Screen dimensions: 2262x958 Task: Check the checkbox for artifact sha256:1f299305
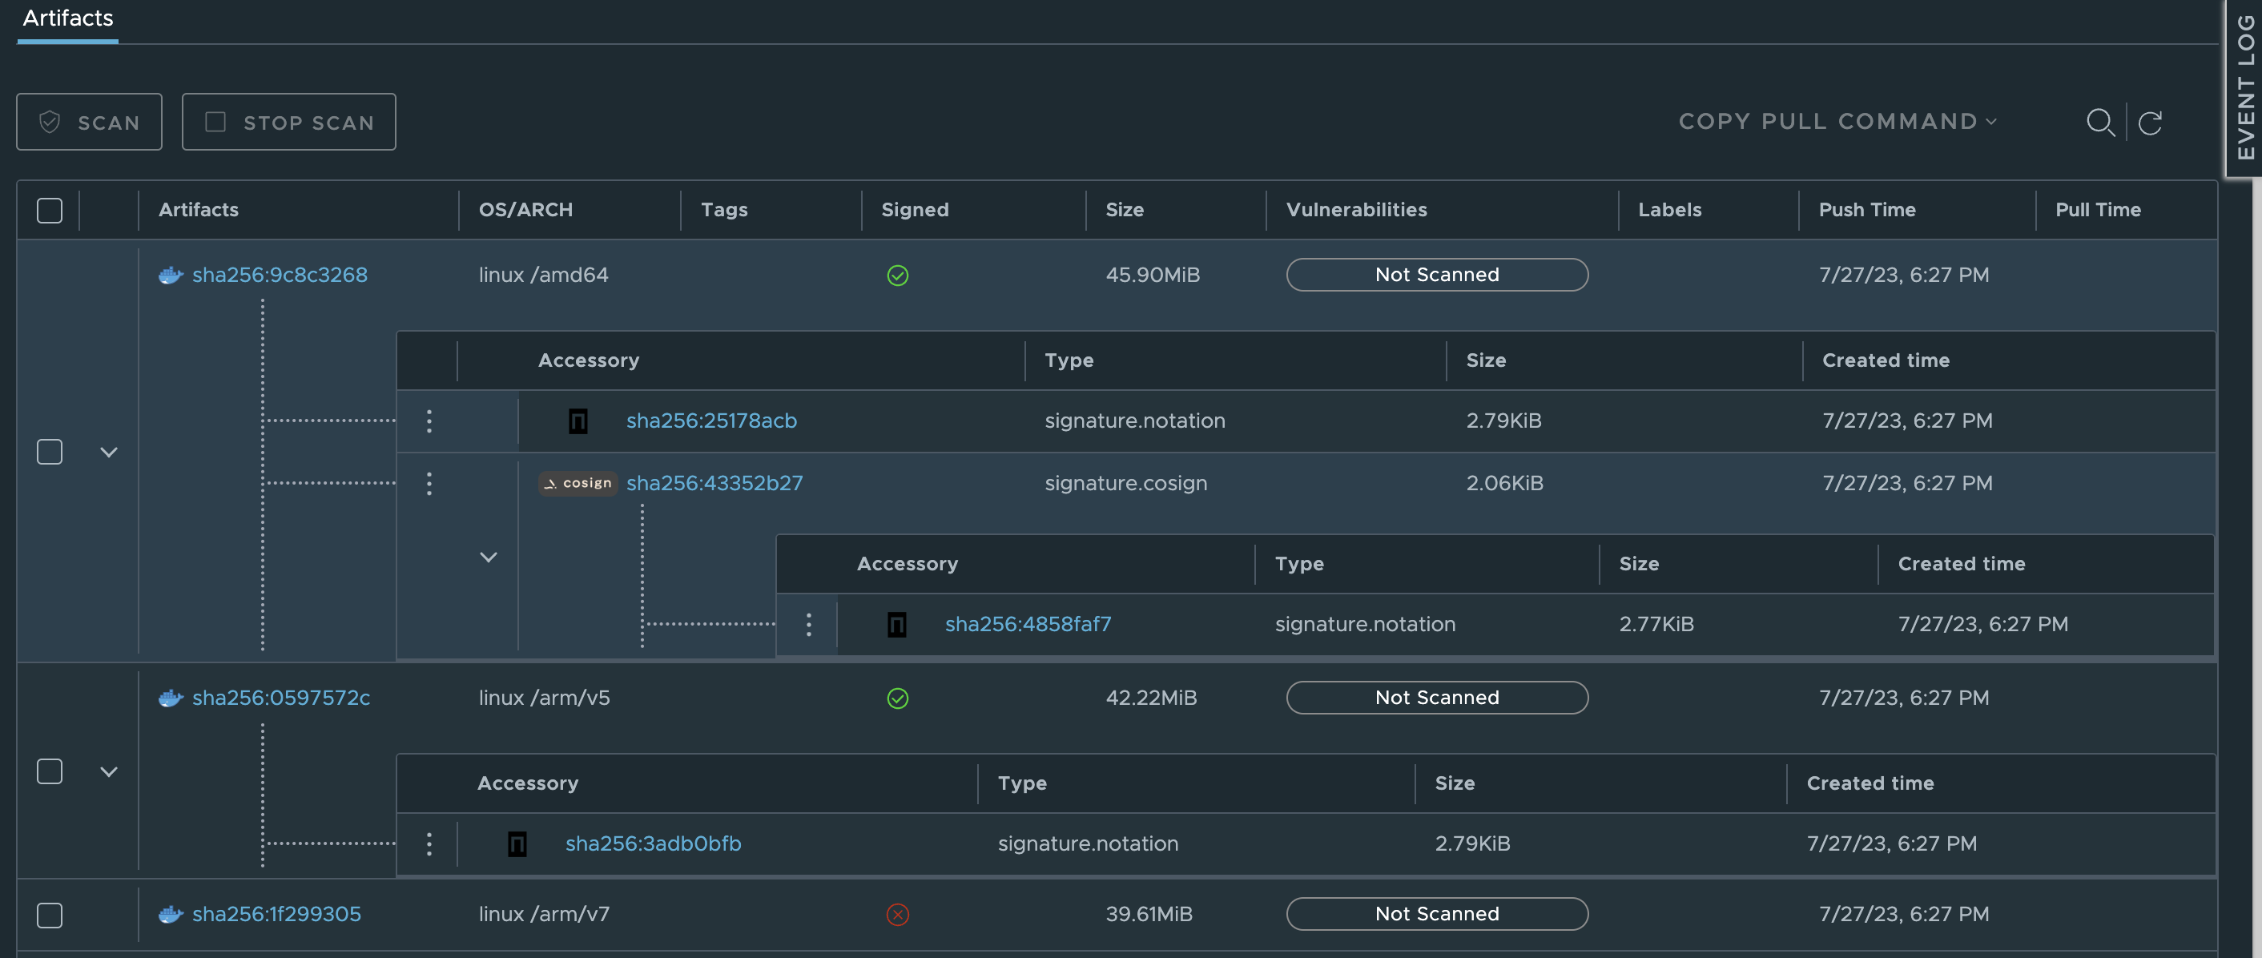click(49, 915)
